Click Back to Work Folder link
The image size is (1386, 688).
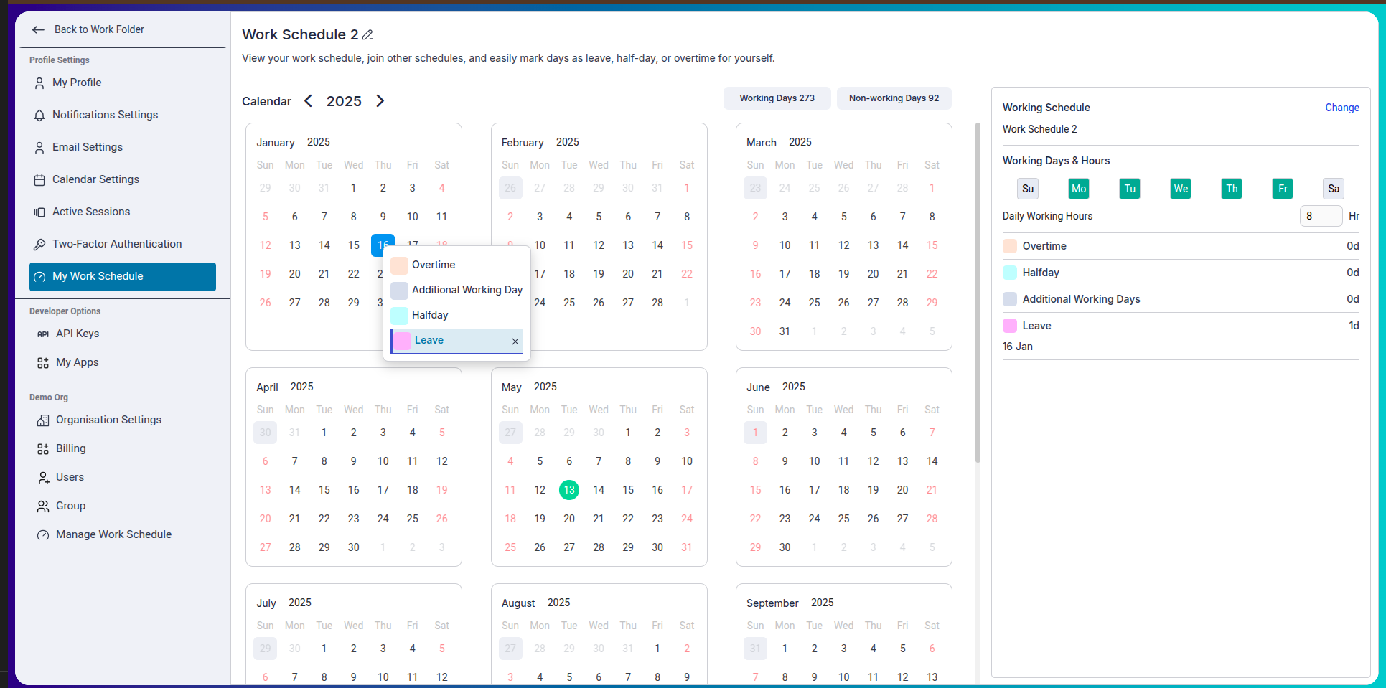pyautogui.click(x=99, y=29)
